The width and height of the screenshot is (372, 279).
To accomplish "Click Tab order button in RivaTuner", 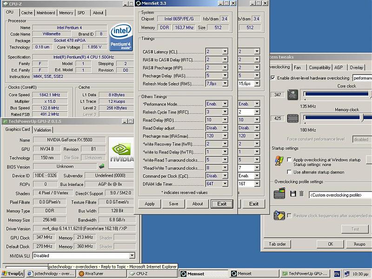I will 277,244.
